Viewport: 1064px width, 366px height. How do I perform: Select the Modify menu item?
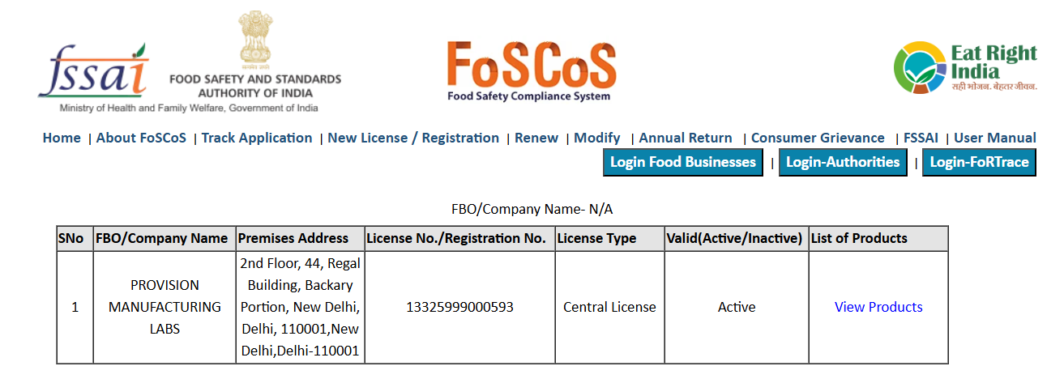pos(597,138)
